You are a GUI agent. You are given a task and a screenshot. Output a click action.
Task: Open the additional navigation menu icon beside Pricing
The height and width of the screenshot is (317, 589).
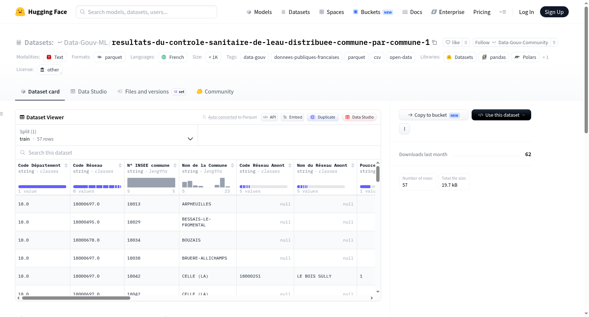point(502,12)
